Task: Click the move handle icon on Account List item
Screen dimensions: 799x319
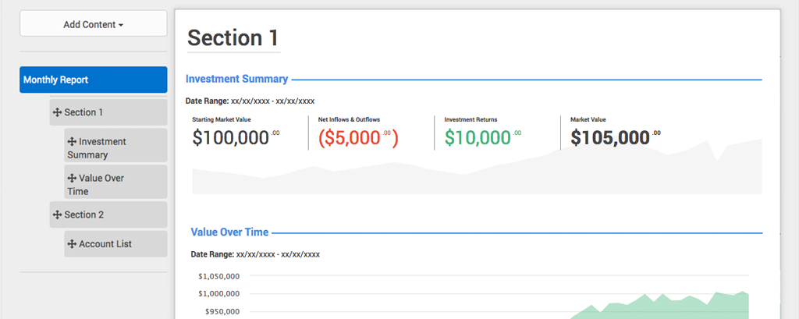Action: tap(72, 244)
